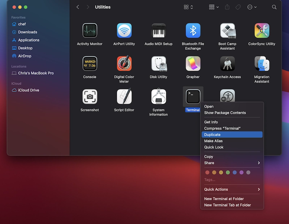
Task: Select the AirPort Utility icon
Action: (x=124, y=31)
